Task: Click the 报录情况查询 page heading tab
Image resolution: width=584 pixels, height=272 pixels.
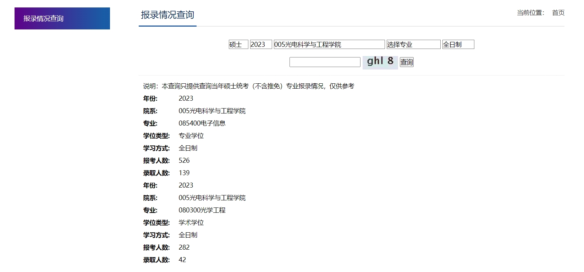Action: click(167, 15)
